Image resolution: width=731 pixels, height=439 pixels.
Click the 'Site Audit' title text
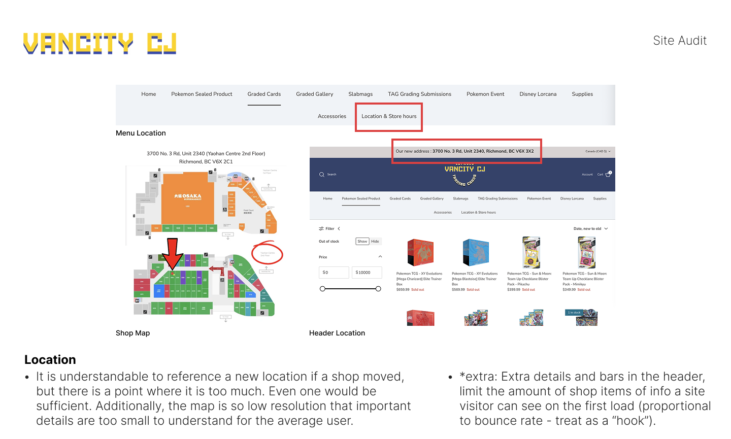[680, 41]
